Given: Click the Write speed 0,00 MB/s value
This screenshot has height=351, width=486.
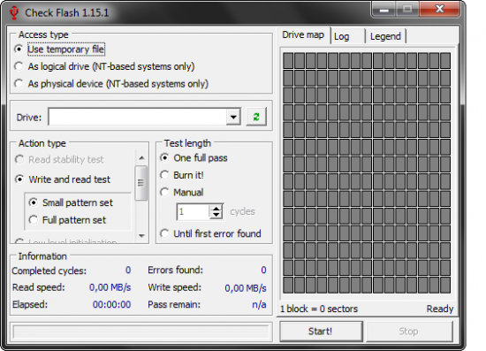Looking at the screenshot, I should pos(246,288).
